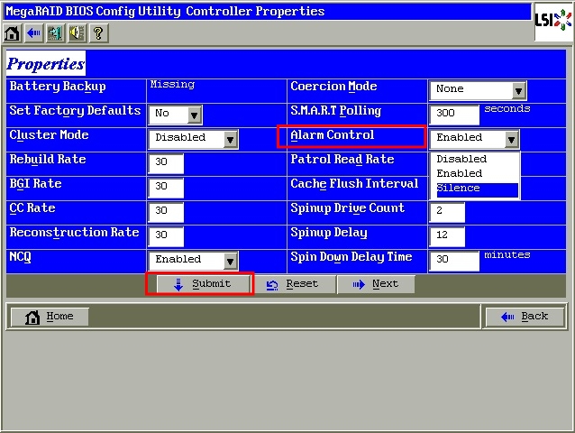Click the blue back arrow toolbar icon
This screenshot has height=433, width=575.
tap(33, 33)
